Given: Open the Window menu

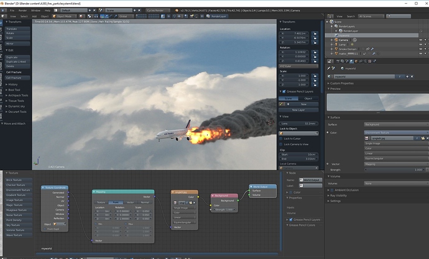Looking at the screenshot, I should (35, 11).
